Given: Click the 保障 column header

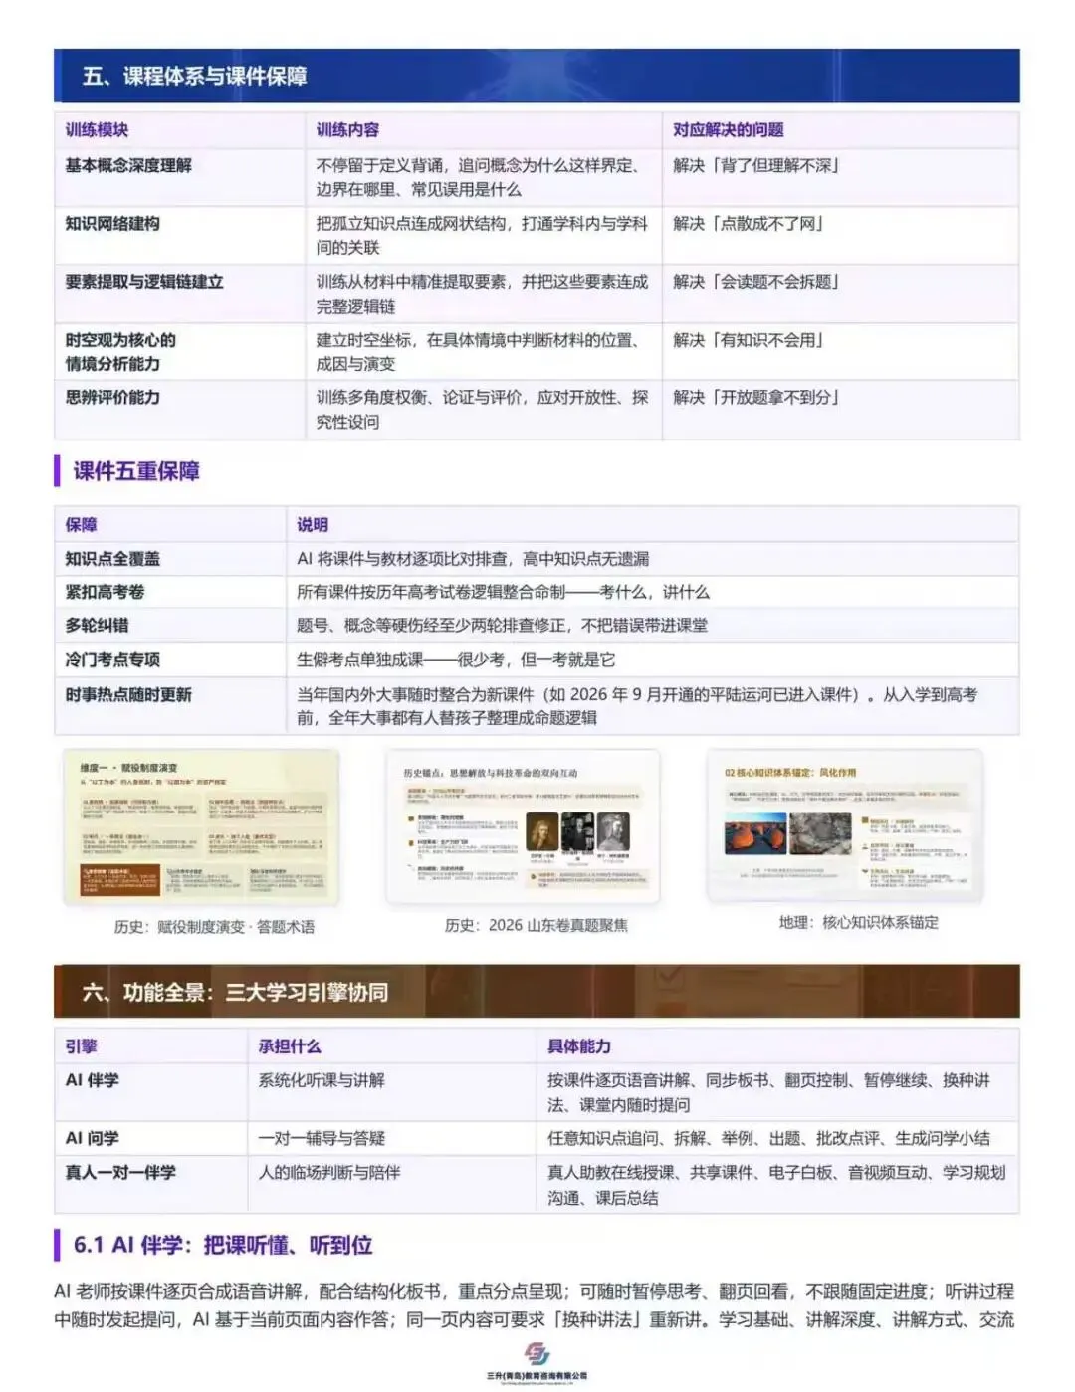Looking at the screenshot, I should point(82,525).
